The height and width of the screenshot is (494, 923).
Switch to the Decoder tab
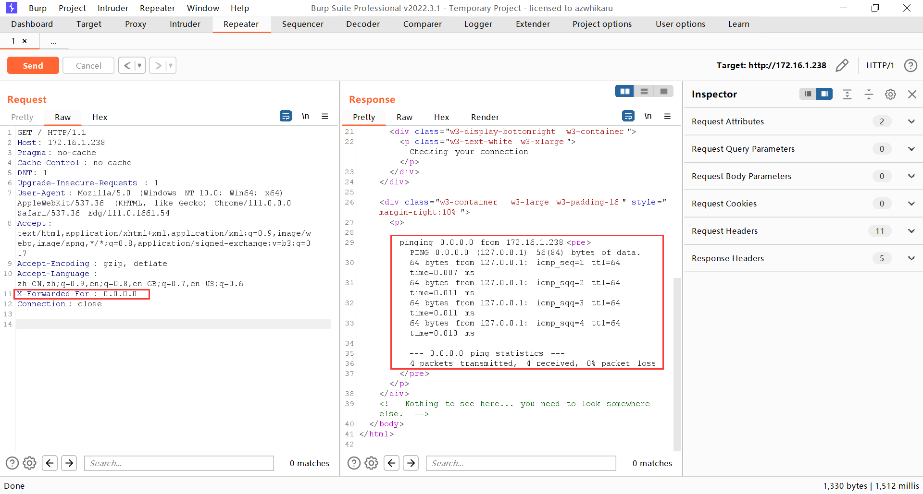363,24
